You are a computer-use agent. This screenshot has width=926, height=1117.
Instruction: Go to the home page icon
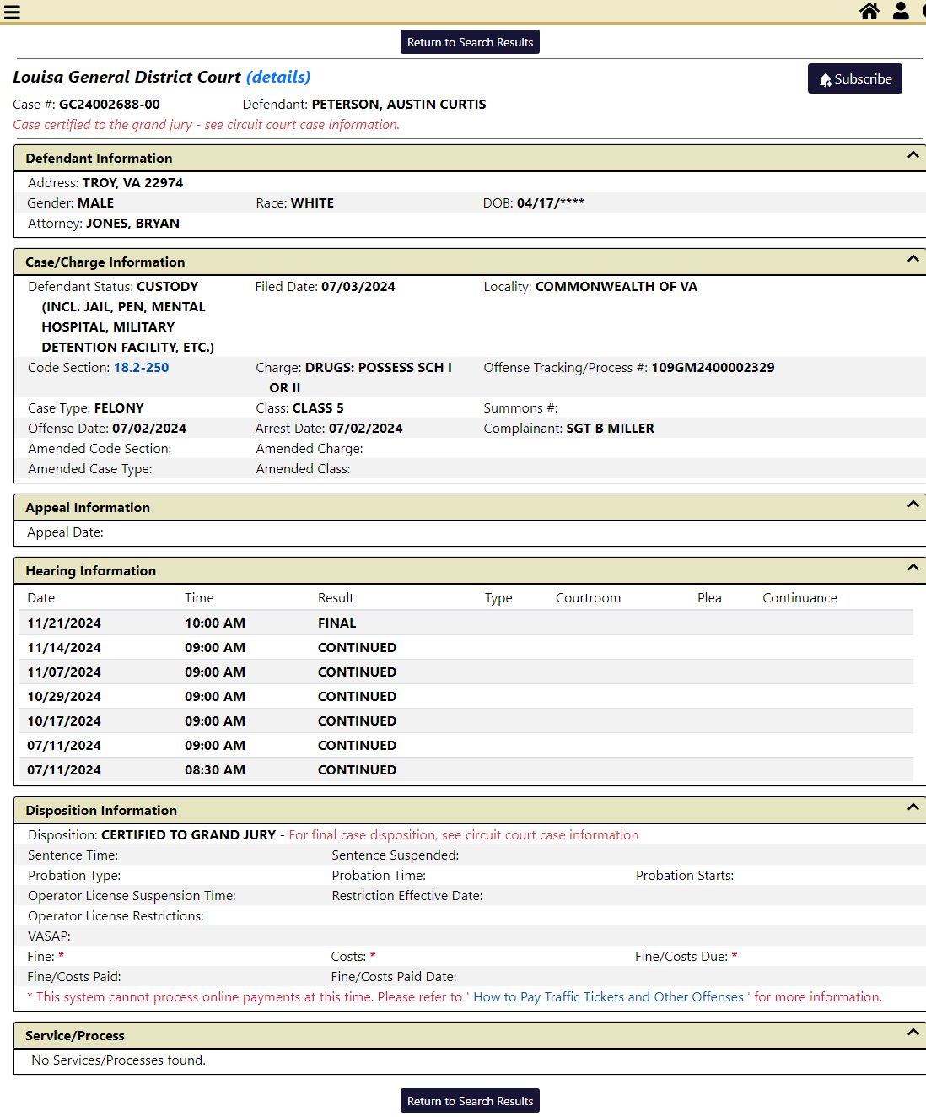869,10
